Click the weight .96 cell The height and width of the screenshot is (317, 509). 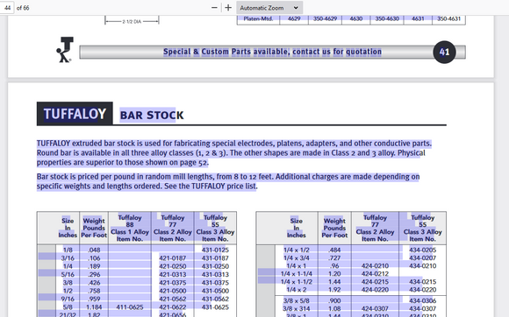pyautogui.click(x=334, y=266)
